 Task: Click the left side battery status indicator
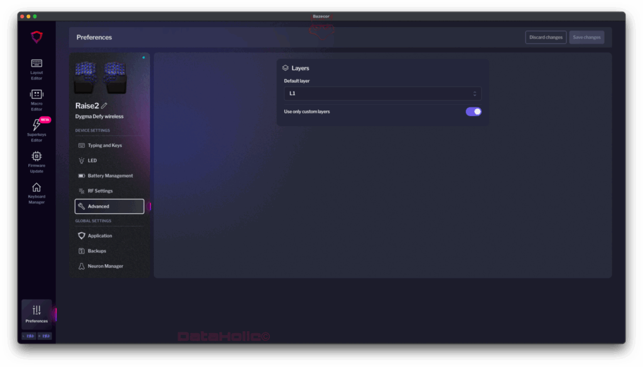[29, 336]
